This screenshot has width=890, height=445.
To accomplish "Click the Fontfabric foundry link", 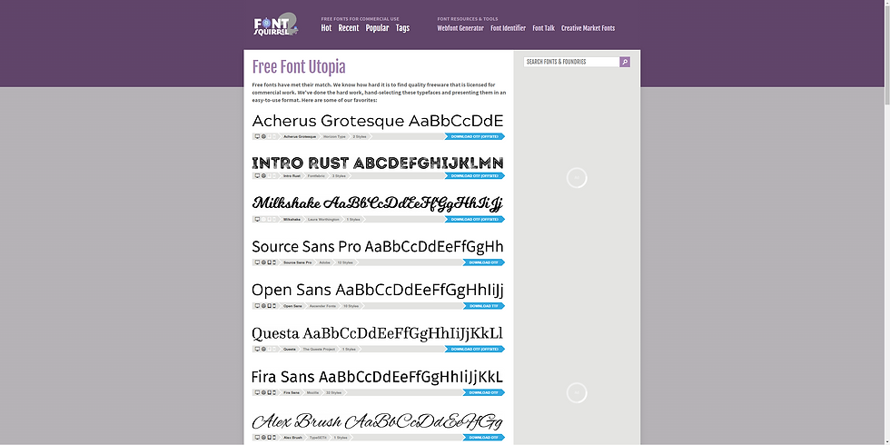I will pyautogui.click(x=317, y=176).
